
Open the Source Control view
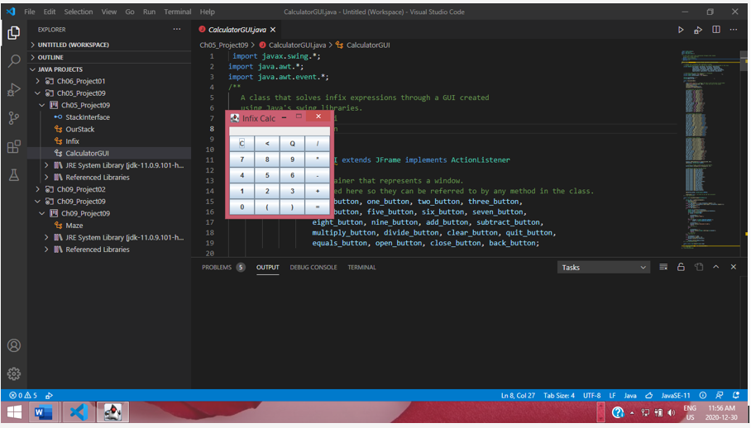(x=14, y=118)
